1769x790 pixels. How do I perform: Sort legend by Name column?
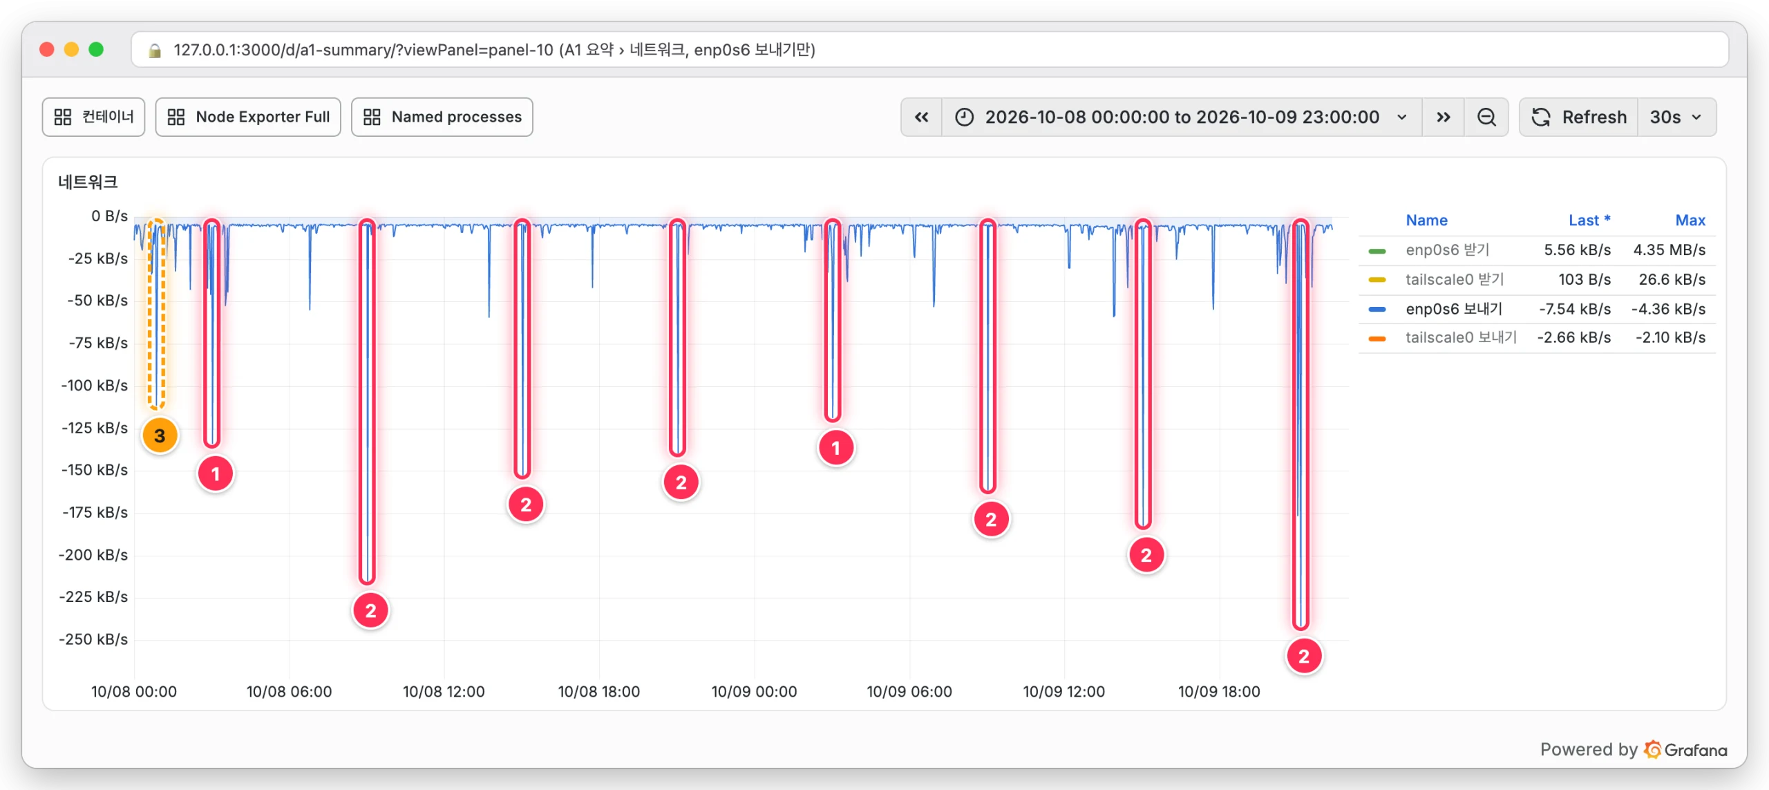(1426, 220)
